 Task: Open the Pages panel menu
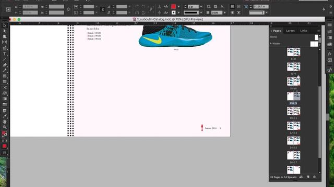pyautogui.click(x=319, y=31)
